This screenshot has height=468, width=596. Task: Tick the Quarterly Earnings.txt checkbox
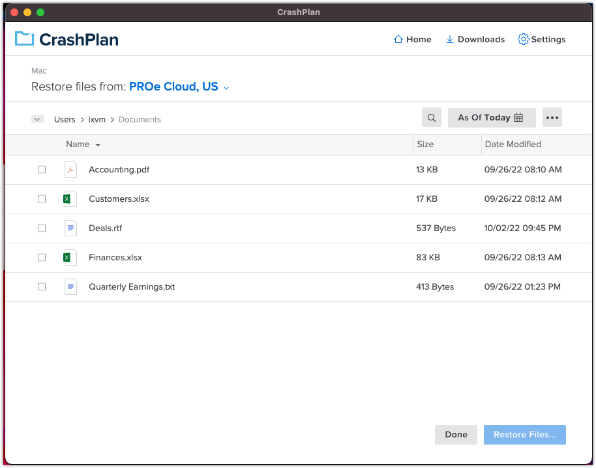(x=42, y=286)
